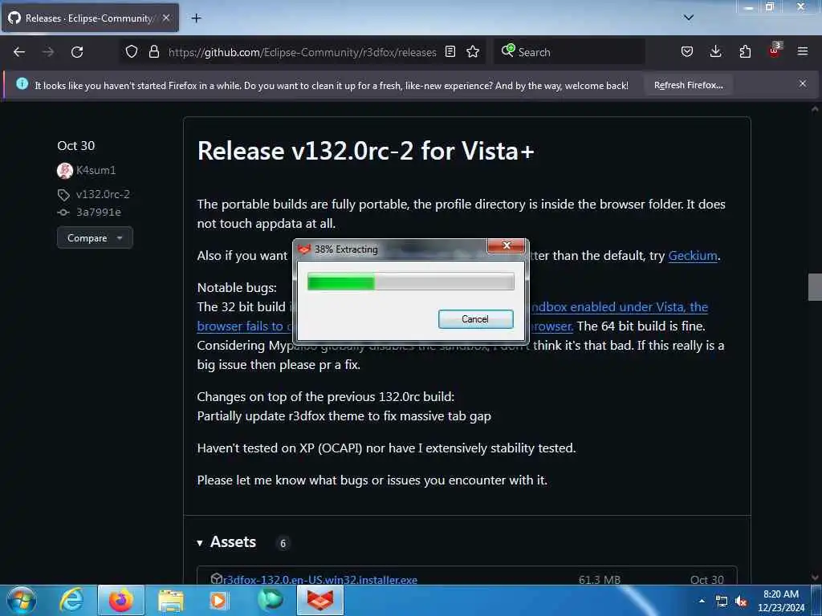Dismiss the Firefox notification bar

click(x=803, y=83)
